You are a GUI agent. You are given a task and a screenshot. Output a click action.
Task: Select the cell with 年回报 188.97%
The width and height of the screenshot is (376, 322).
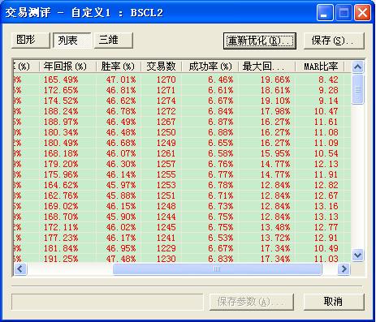[61, 122]
